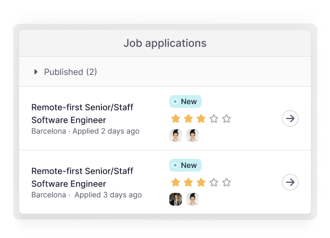The height and width of the screenshot is (238, 330).
Task: Open the job title applied 3 days ago
Action: pos(82,177)
